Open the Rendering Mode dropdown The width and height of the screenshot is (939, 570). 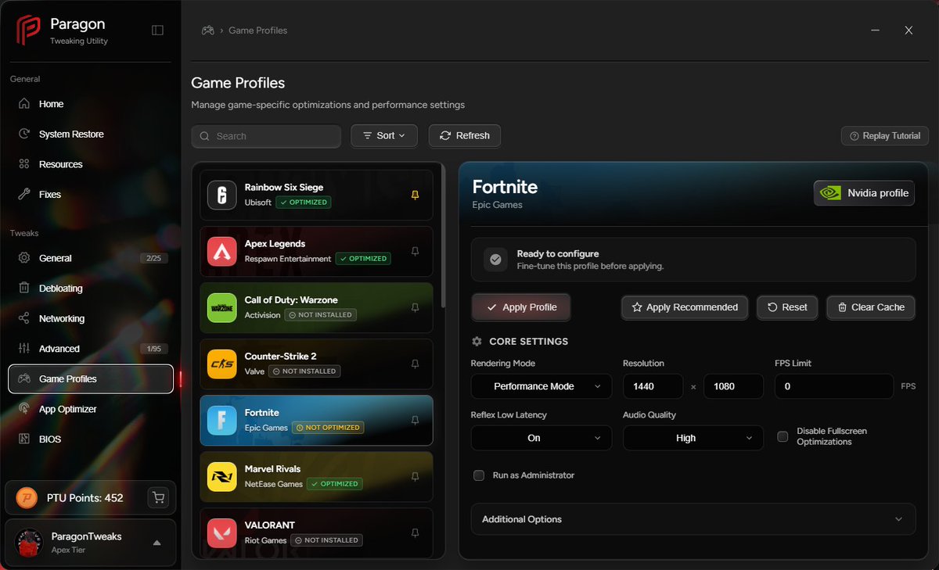point(541,386)
